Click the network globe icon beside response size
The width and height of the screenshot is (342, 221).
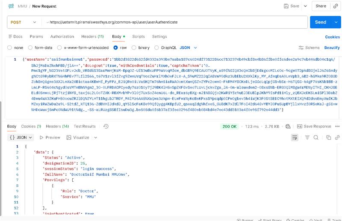288,126
